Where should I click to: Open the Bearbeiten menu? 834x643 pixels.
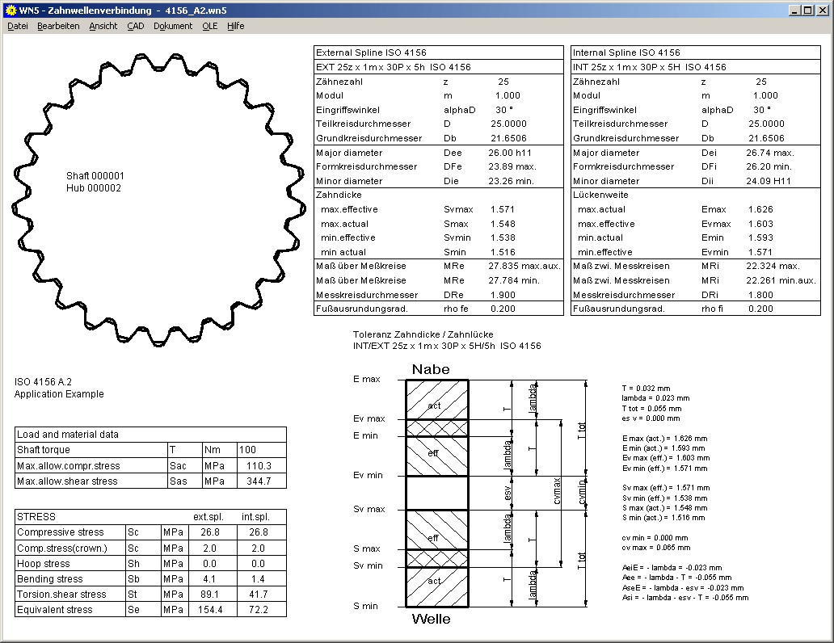tap(58, 26)
